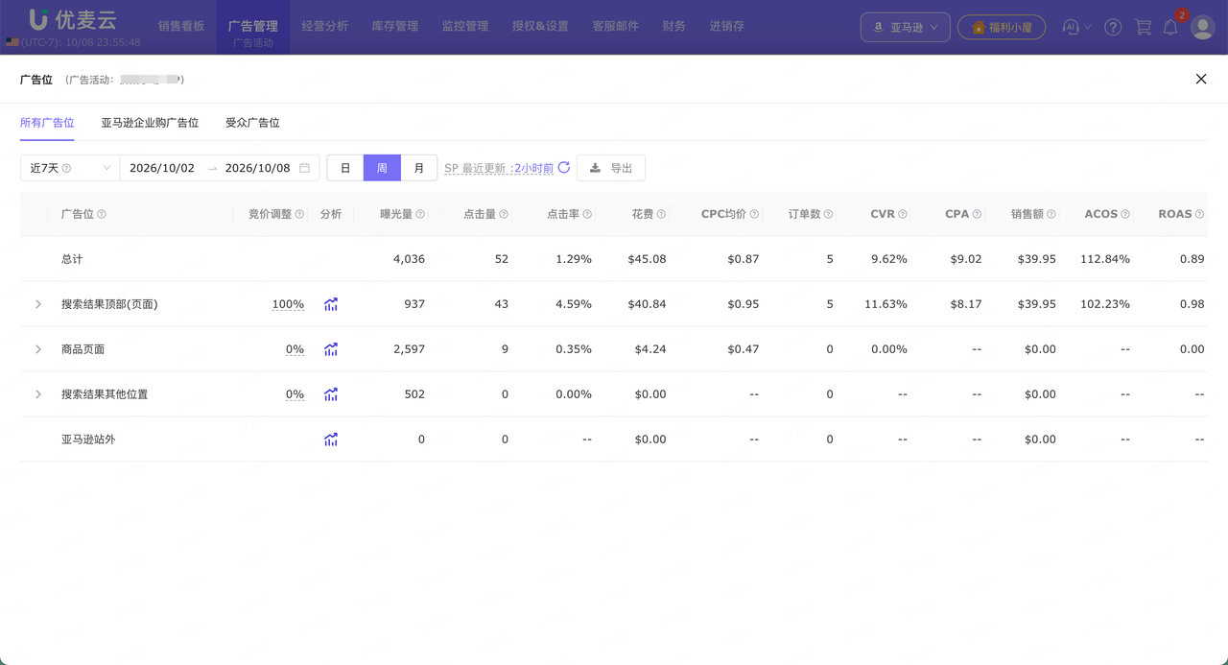1228x665 pixels.
Task: Click total ACOS value 112.84%
Action: [x=1104, y=259]
